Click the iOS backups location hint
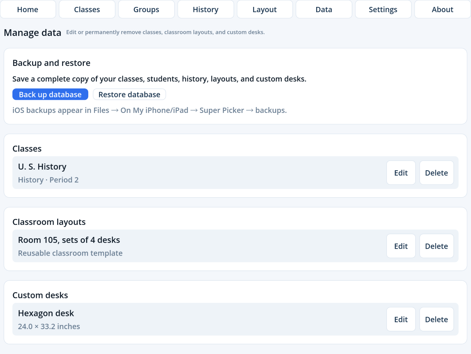Viewport: 471px width, 354px height. 150,110
